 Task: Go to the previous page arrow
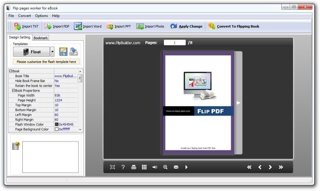tap(260, 167)
